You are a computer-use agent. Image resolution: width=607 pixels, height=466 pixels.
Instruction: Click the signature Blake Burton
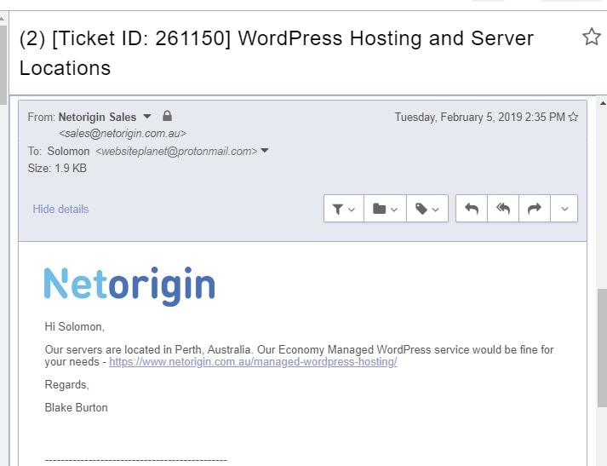(x=77, y=407)
